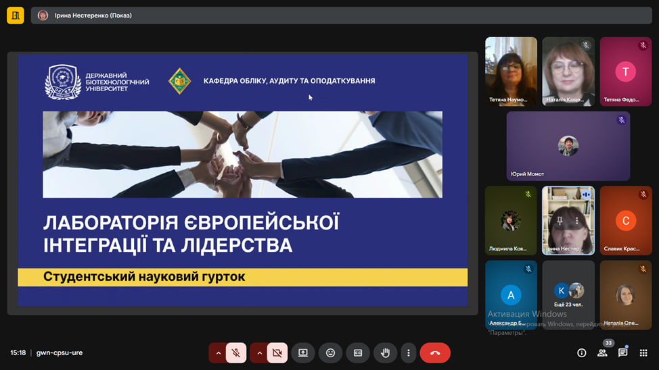This screenshot has height=370, width=659.
Task: Turn on the camera
Action: coord(277,352)
